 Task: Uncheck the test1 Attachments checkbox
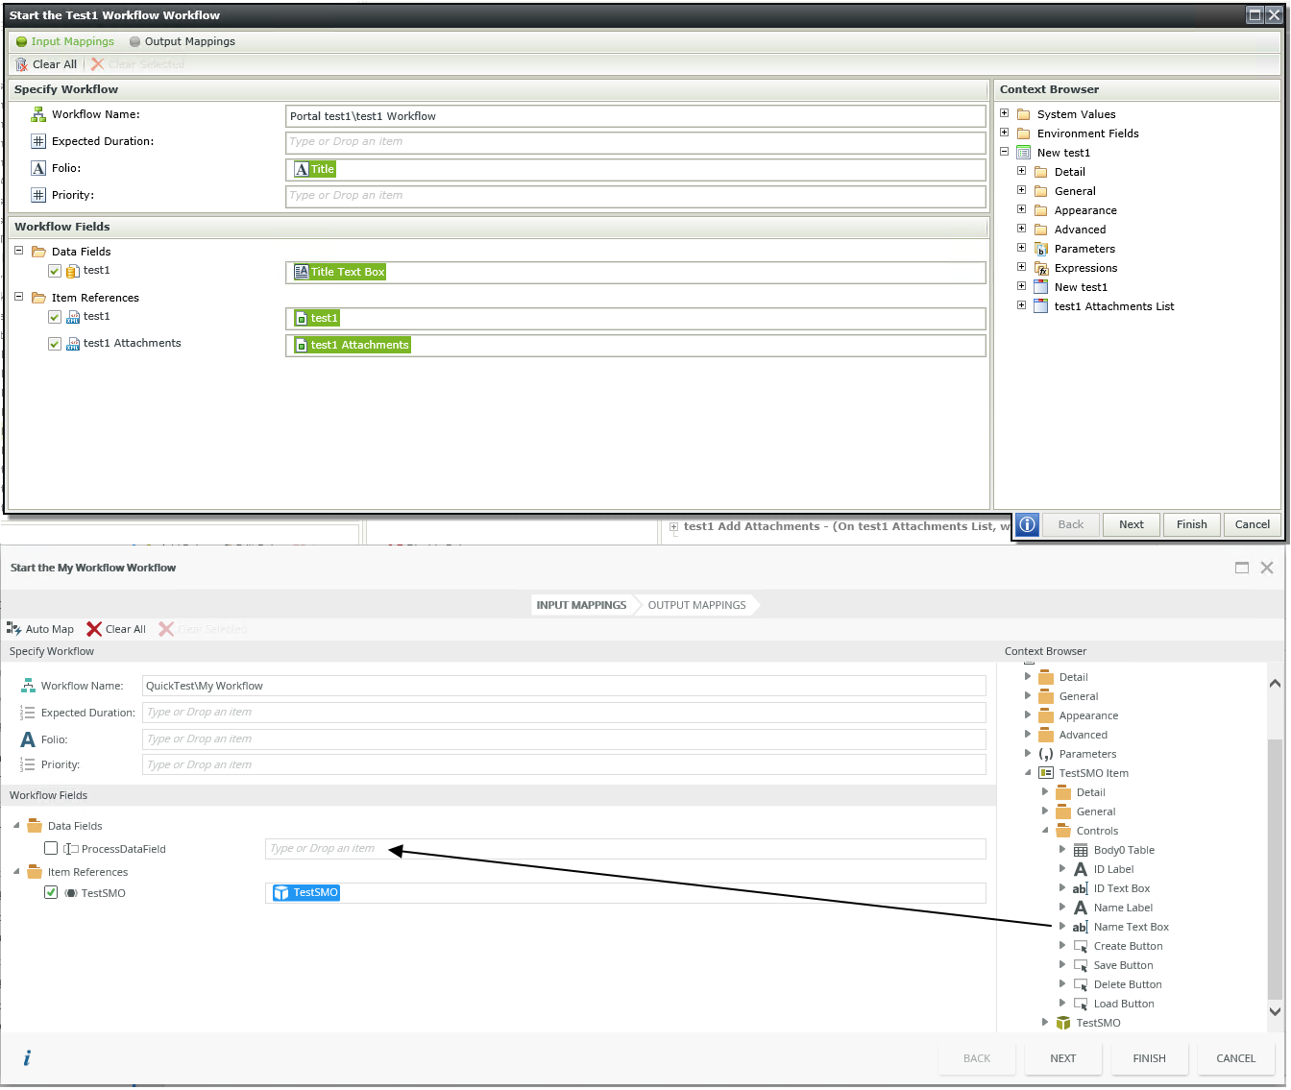pos(55,344)
